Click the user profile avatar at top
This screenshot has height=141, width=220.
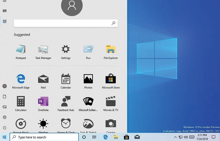click(72, 5)
